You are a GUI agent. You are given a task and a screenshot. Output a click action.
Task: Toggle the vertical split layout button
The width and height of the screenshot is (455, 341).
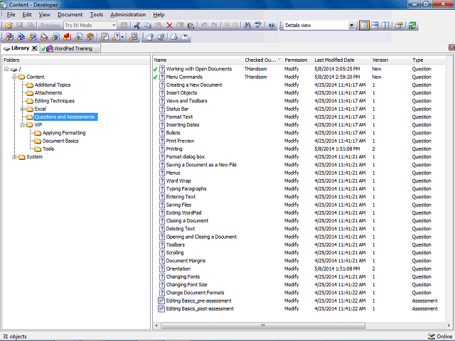(x=385, y=26)
